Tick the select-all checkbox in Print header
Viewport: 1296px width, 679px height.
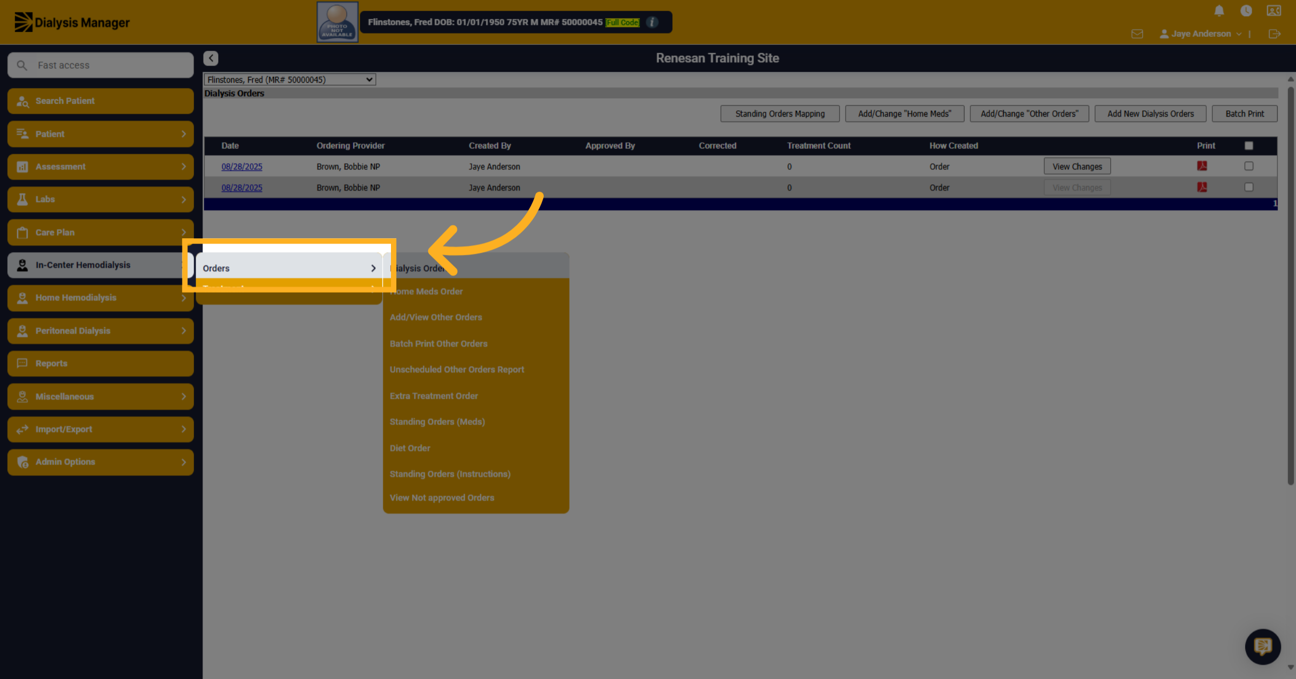tap(1248, 145)
